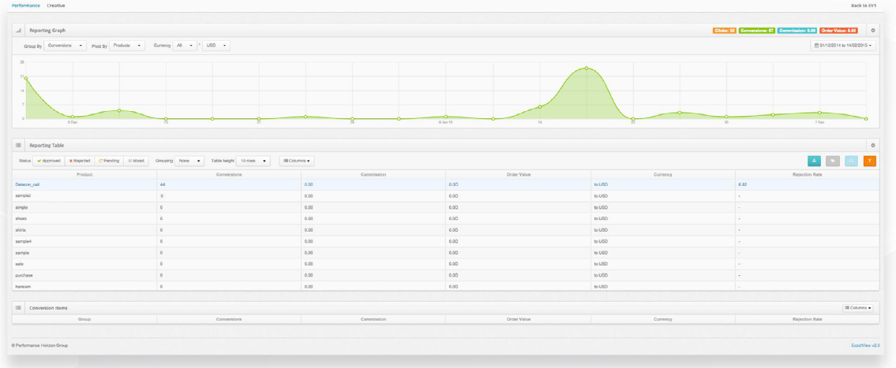The image size is (896, 368).
Task: Click the highest peak point on the graph
Action: tap(587, 69)
